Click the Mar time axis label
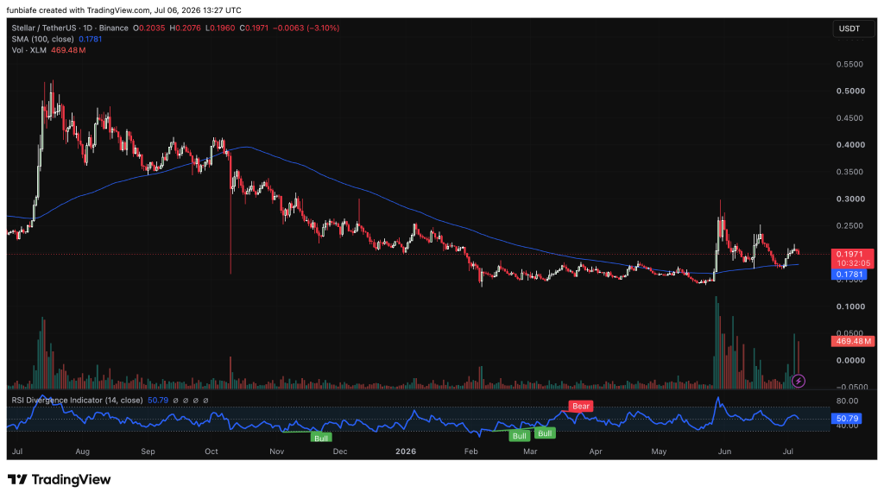The image size is (884, 499). tap(530, 452)
